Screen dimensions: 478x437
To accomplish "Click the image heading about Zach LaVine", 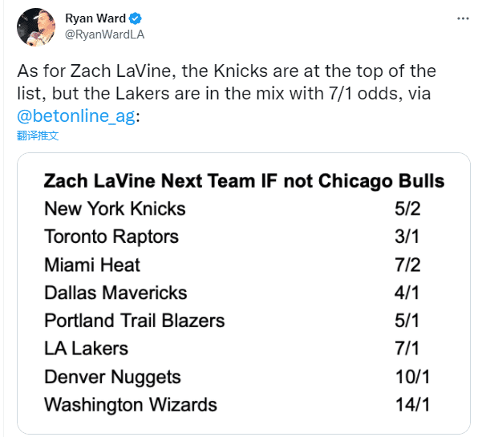I will click(x=244, y=181).
